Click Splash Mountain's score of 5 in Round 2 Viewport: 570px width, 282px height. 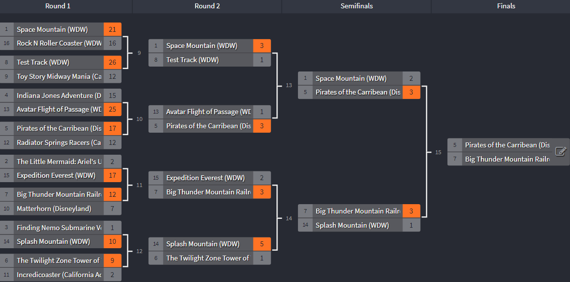pyautogui.click(x=262, y=244)
